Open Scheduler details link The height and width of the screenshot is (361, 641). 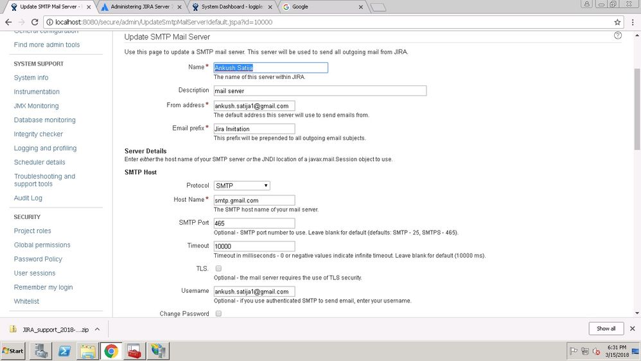click(40, 163)
